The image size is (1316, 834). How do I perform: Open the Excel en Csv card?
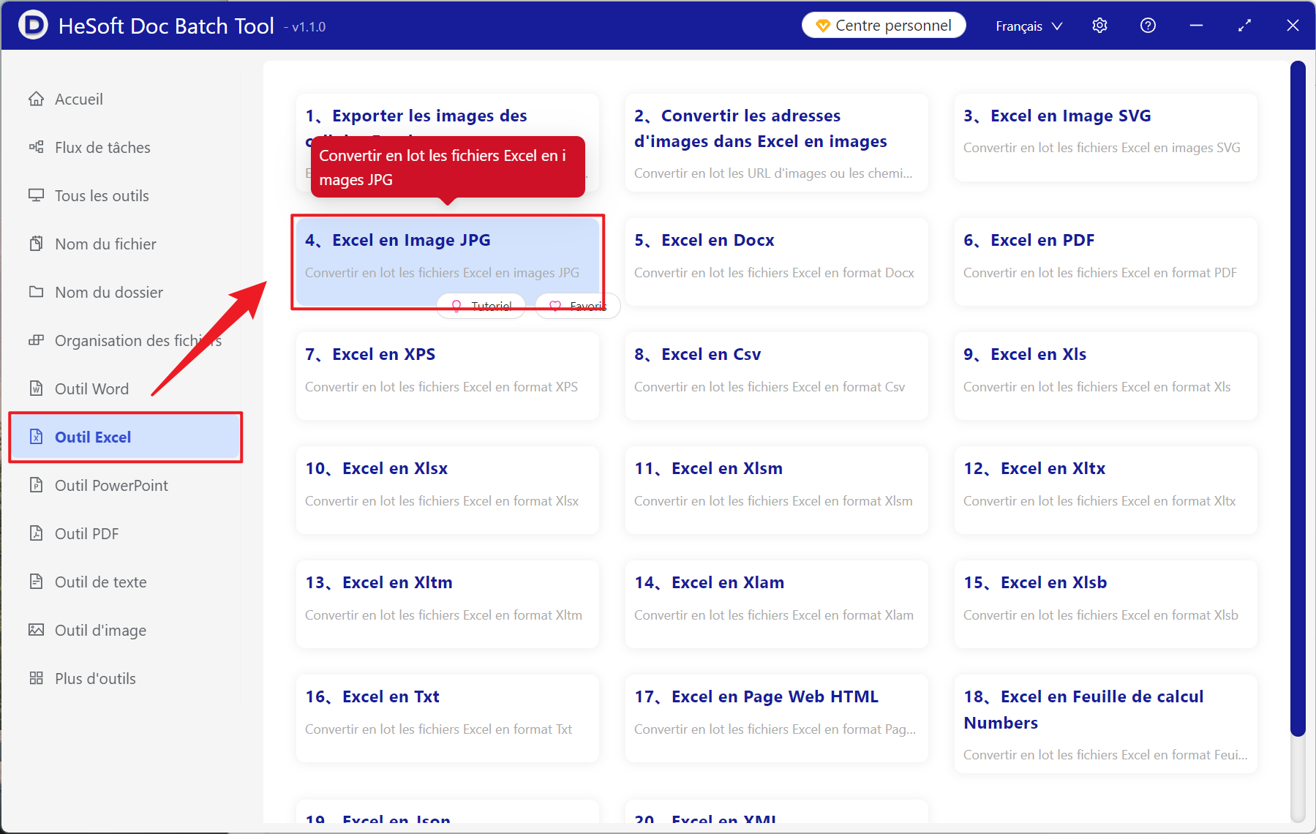[776, 376]
